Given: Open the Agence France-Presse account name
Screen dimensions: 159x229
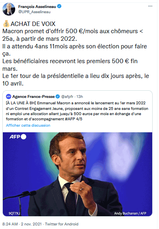Looking at the screenshot, I should [x=34, y=97].
